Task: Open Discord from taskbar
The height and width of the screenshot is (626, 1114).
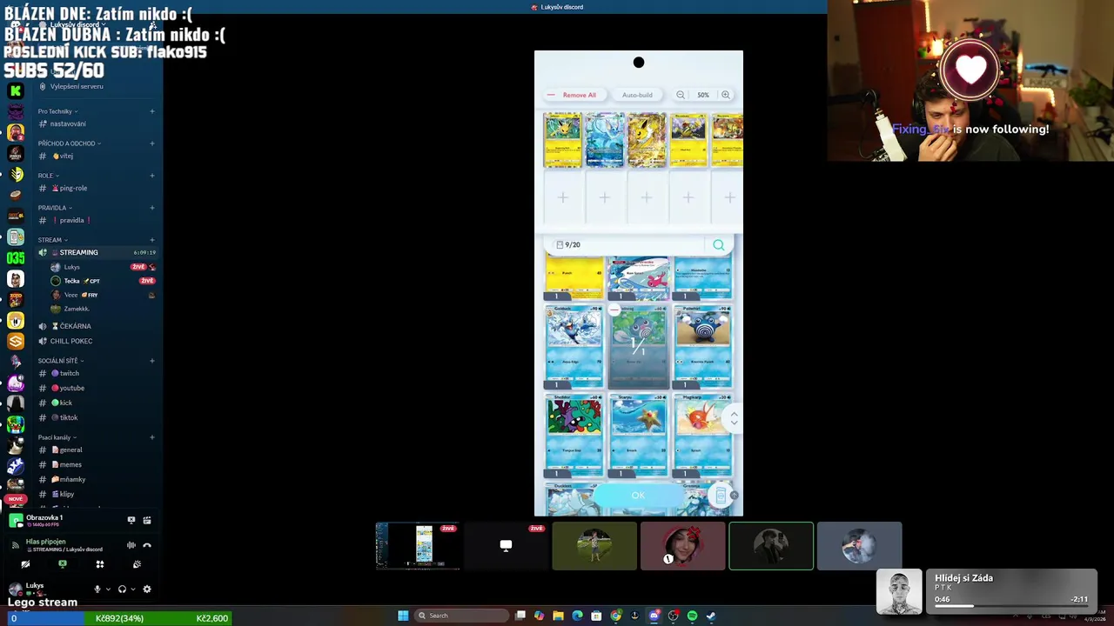Action: (654, 616)
